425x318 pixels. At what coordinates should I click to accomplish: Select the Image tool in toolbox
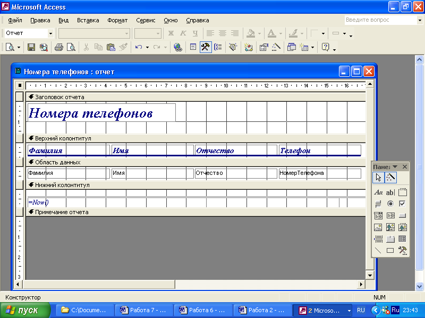(x=378, y=227)
